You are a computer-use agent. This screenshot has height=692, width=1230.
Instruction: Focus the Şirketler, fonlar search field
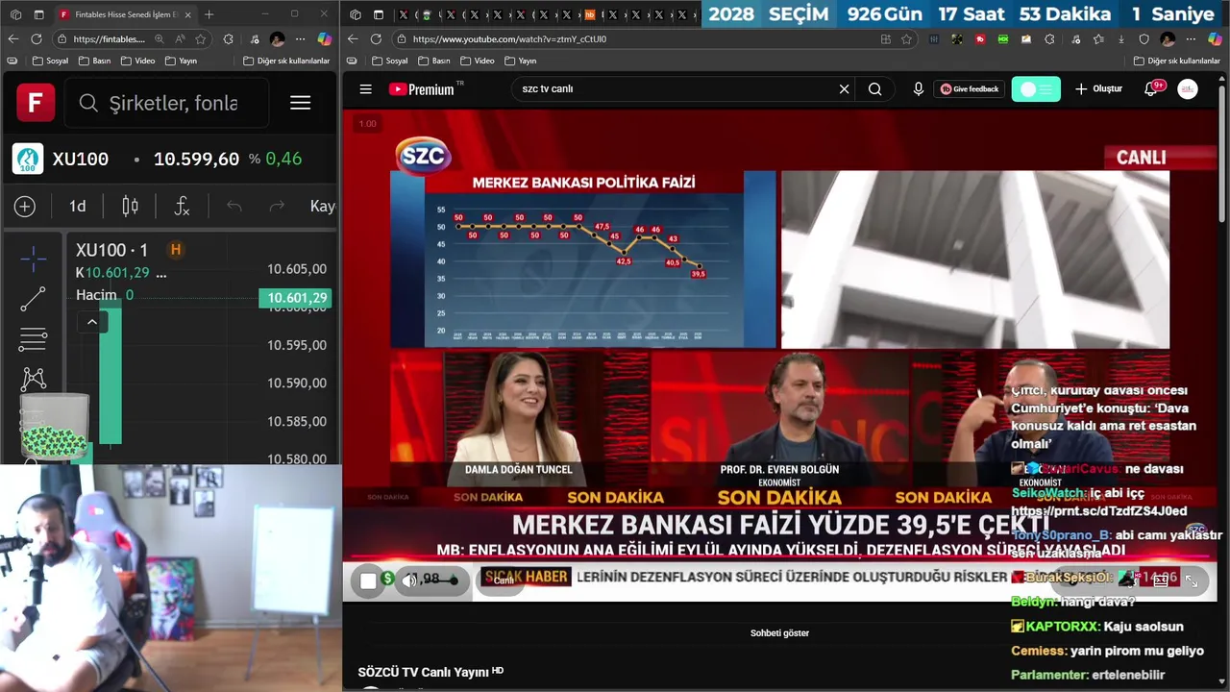coord(166,103)
